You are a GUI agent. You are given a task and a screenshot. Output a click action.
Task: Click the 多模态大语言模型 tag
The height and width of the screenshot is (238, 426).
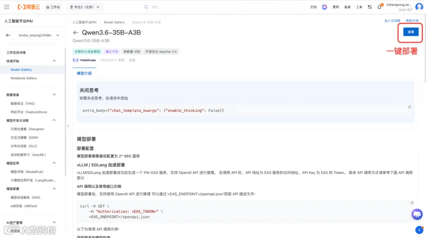point(87,51)
